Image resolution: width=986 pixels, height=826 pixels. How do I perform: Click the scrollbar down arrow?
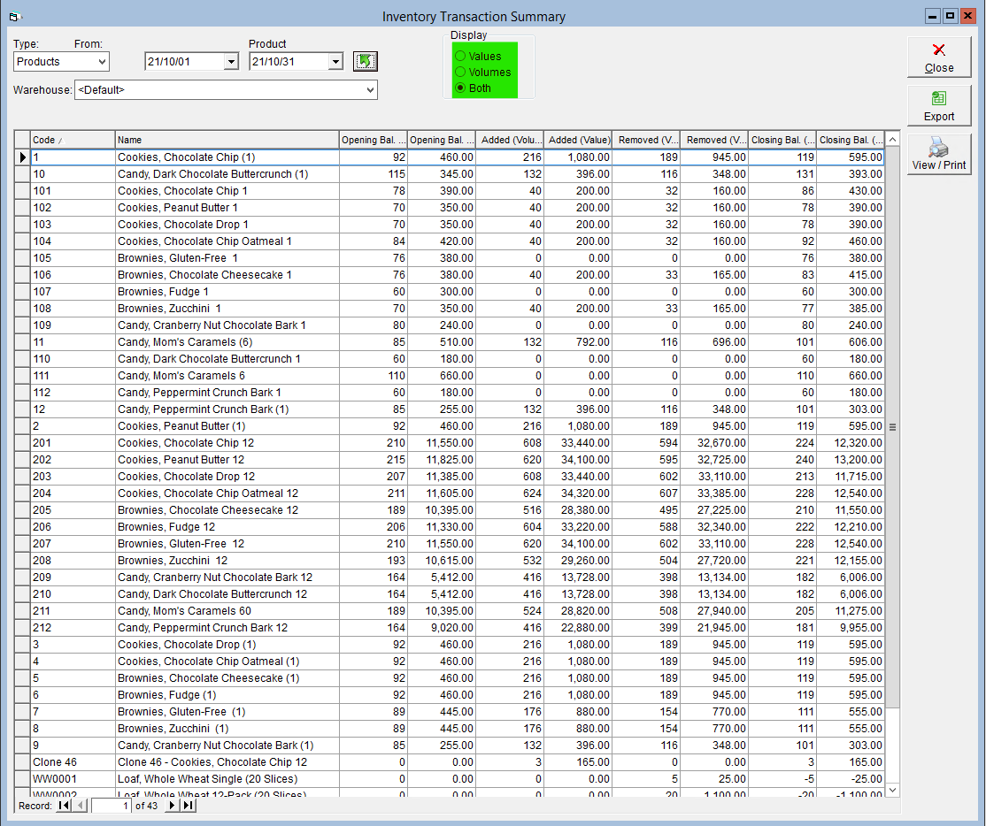[892, 790]
